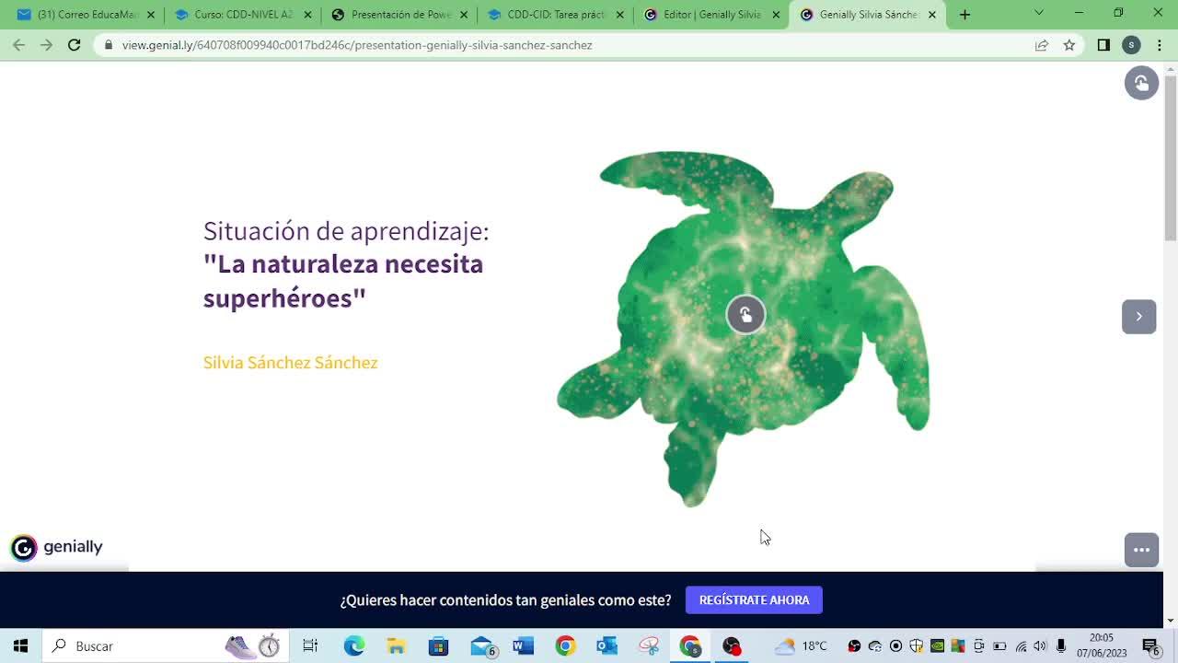The height and width of the screenshot is (663, 1178).
Task: Close the Curso: CDD-NIVEL A2 tab
Action: pos(307,15)
